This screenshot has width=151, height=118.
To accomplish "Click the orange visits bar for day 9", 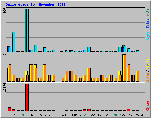I will click(45, 73).
